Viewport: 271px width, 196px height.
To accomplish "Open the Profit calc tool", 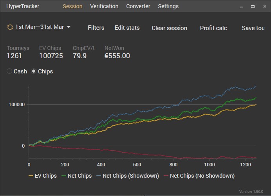I will click(213, 28).
